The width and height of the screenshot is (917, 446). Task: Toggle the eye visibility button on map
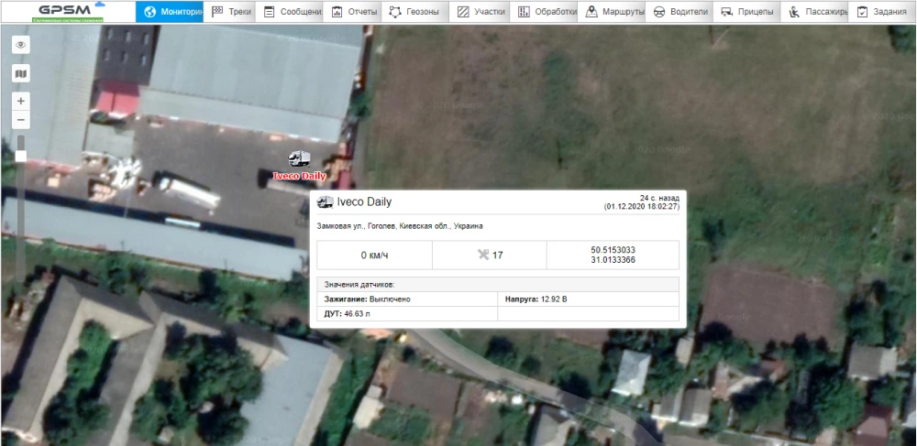[21, 45]
